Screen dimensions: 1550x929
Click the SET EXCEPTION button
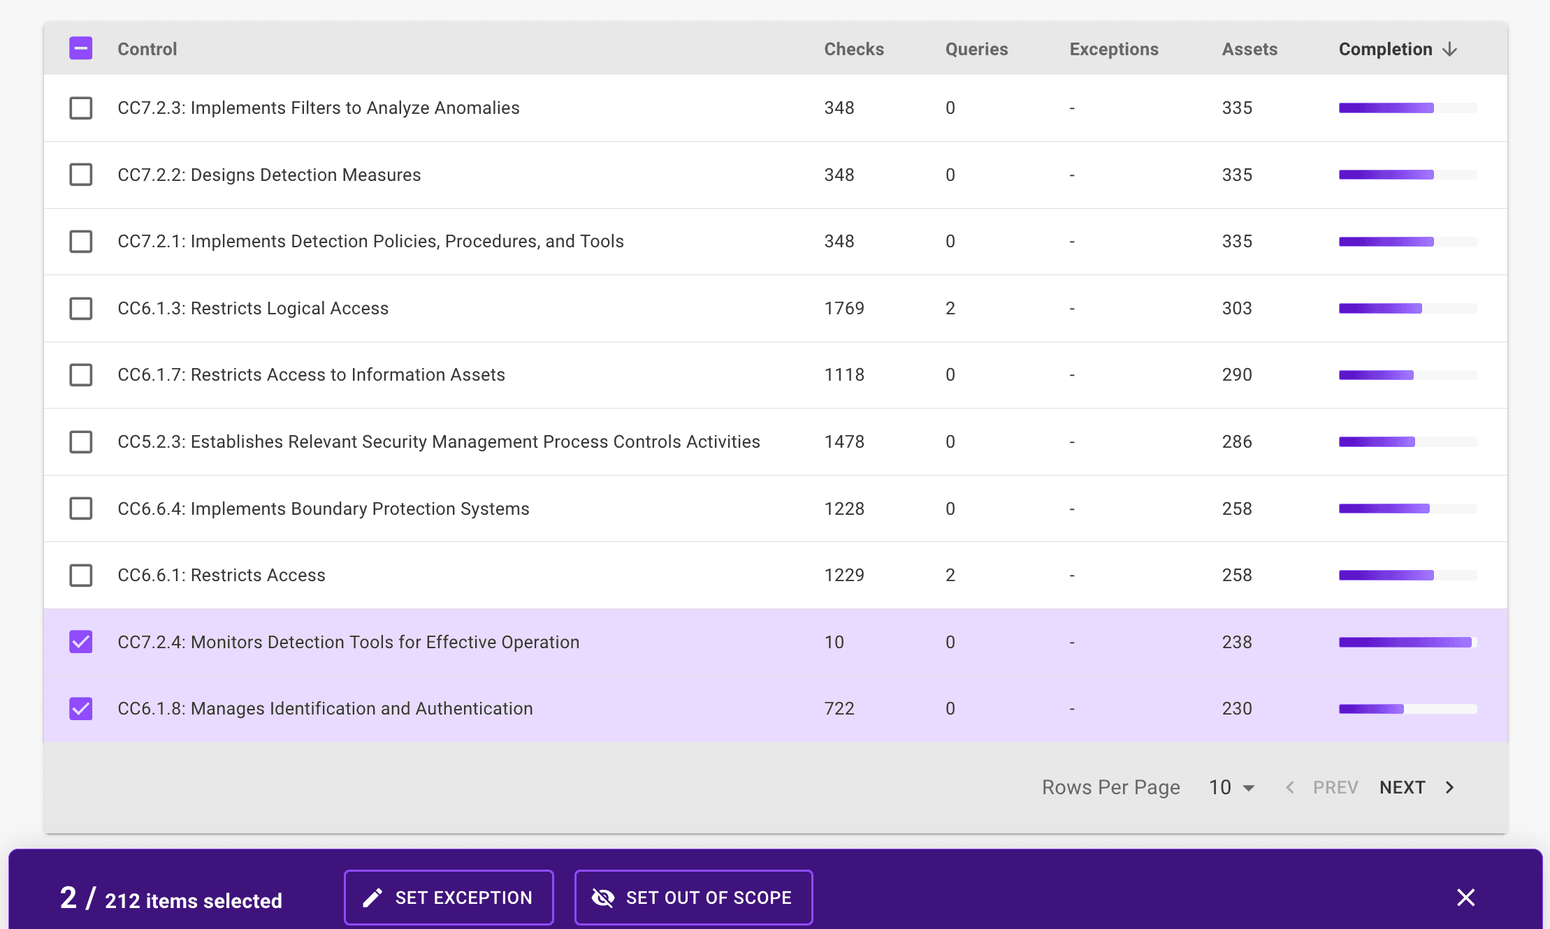click(x=449, y=898)
